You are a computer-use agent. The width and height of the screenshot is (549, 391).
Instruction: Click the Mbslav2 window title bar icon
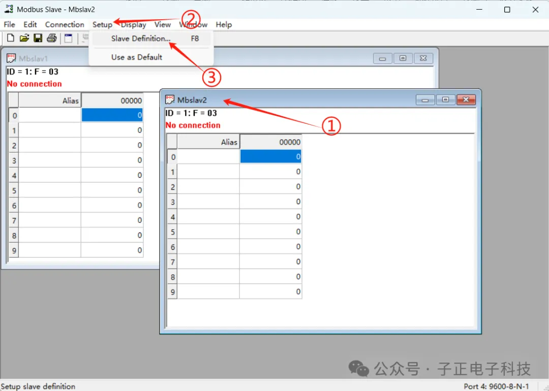[169, 100]
